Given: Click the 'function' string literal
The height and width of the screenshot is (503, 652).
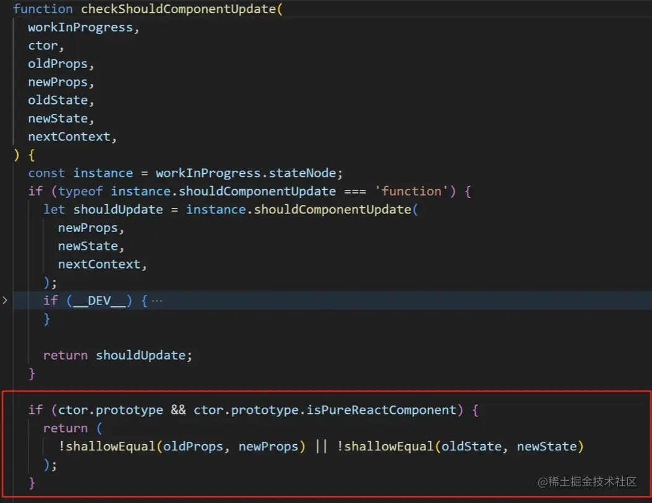Looking at the screenshot, I should pos(411,191).
